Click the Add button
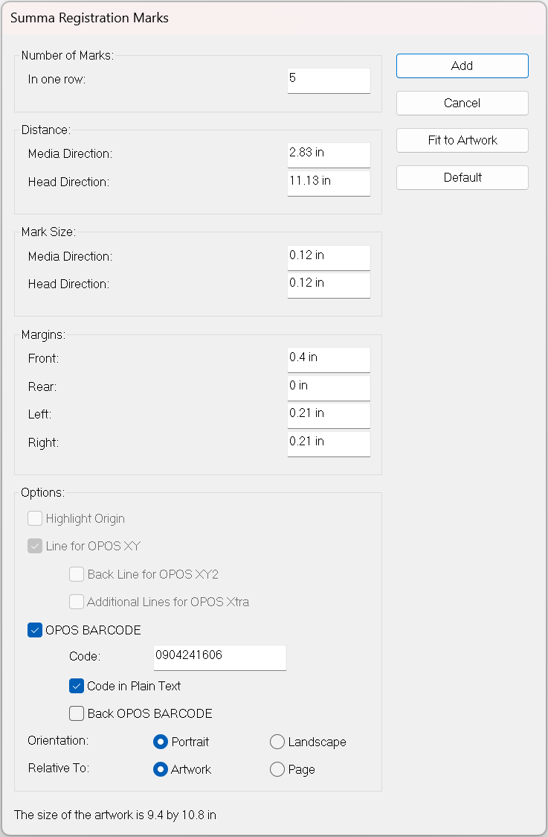The width and height of the screenshot is (548, 837). pyautogui.click(x=462, y=66)
